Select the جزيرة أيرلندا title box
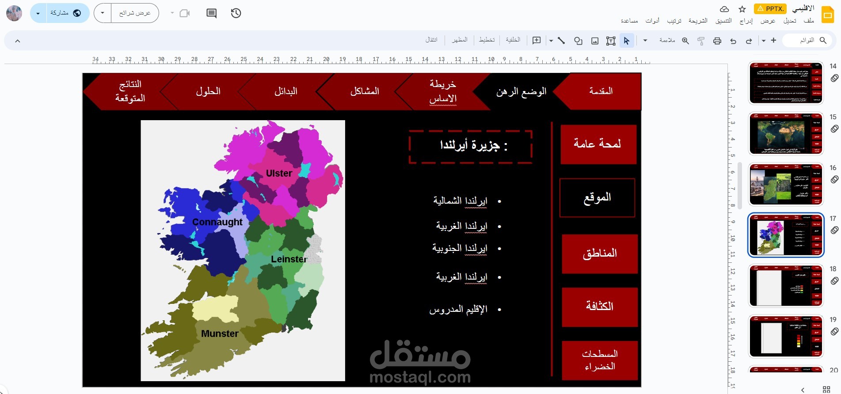The image size is (841, 394). click(x=471, y=147)
